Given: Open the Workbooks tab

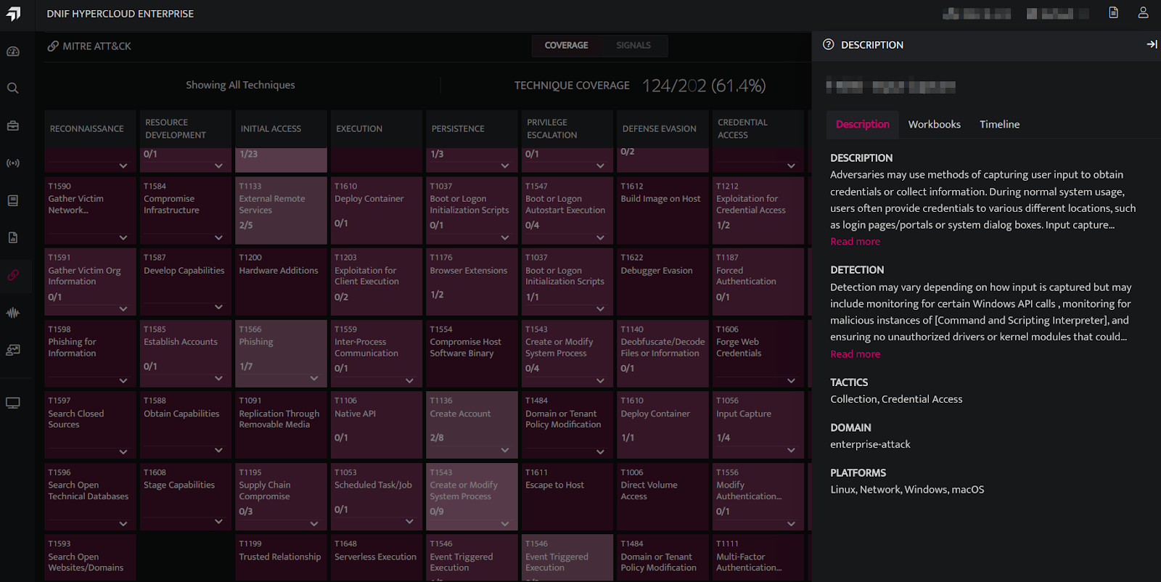Looking at the screenshot, I should (934, 124).
